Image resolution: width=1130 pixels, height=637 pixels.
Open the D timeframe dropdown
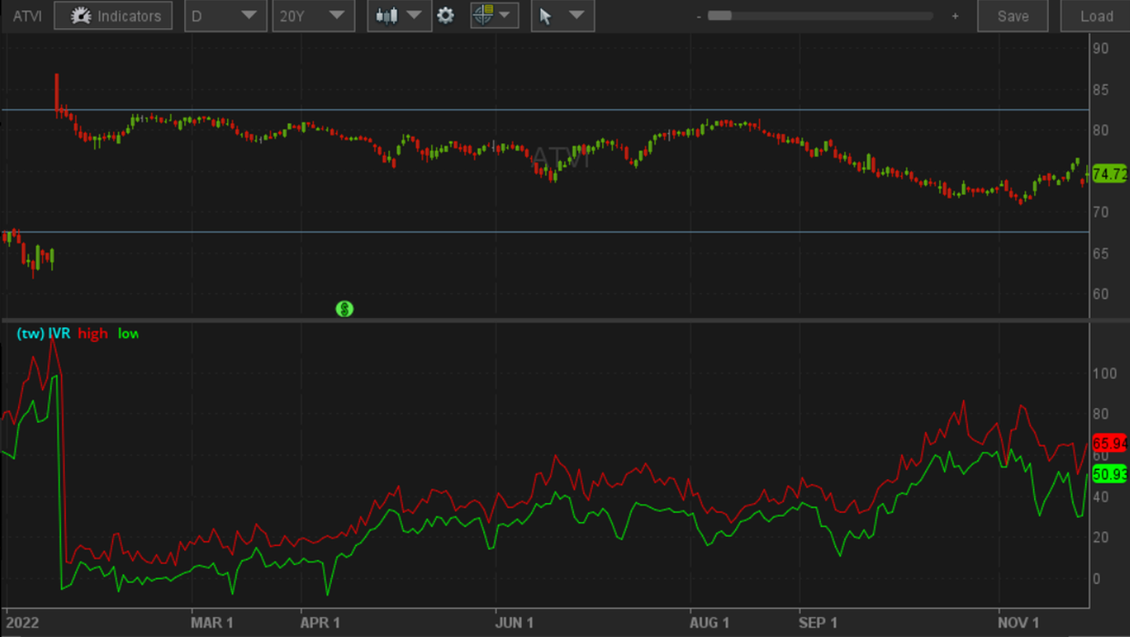(225, 15)
